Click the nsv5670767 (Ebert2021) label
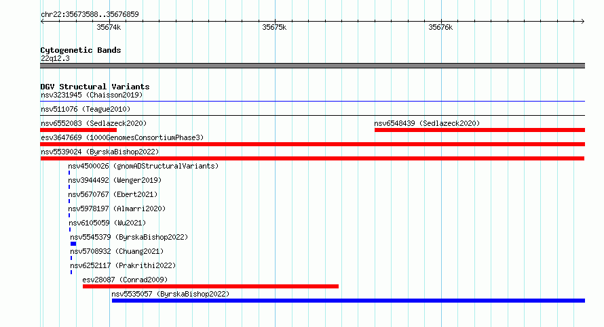Image resolution: width=604 pixels, height=327 pixels. coord(113,194)
